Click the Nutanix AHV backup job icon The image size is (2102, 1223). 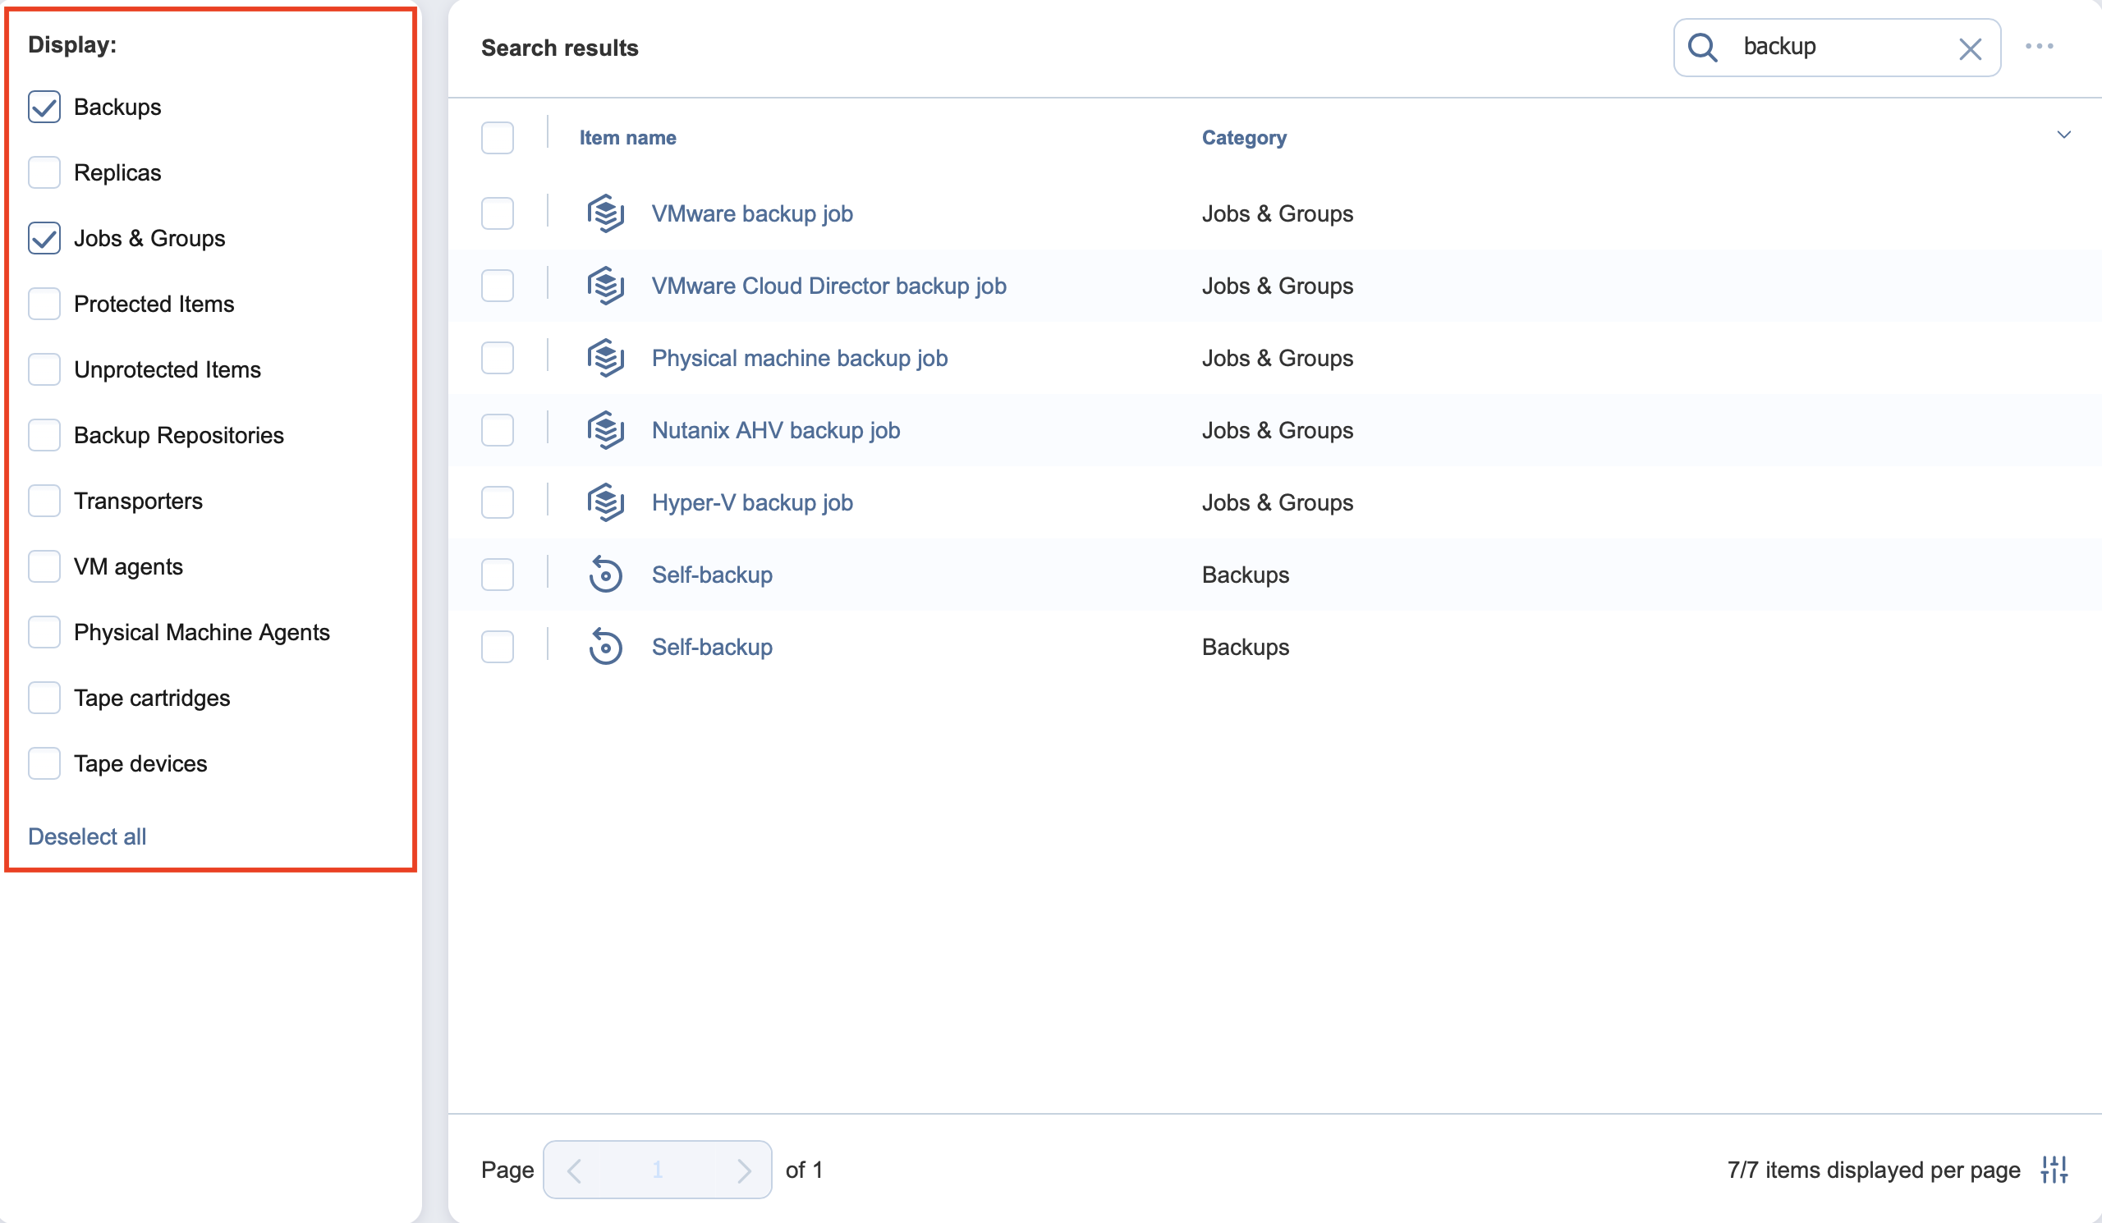coord(606,430)
